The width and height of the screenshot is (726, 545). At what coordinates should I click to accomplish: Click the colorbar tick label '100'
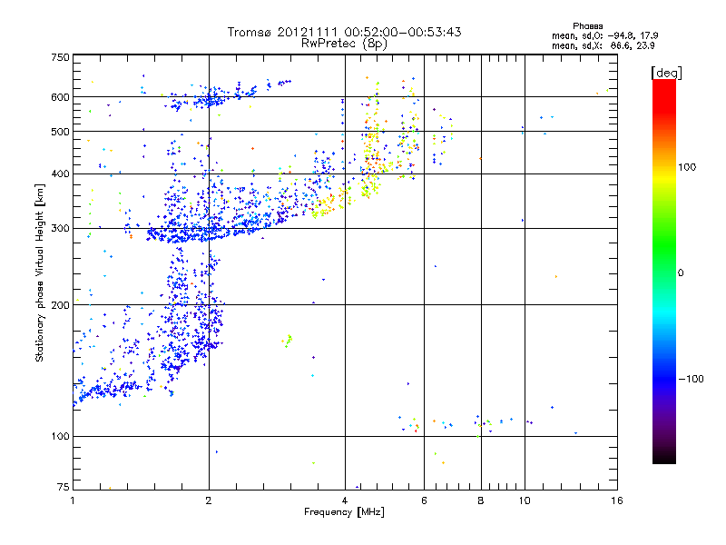click(x=687, y=167)
